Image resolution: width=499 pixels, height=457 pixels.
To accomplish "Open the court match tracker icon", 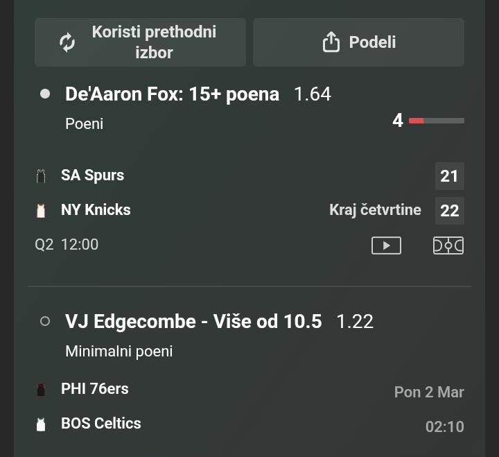I will [448, 245].
